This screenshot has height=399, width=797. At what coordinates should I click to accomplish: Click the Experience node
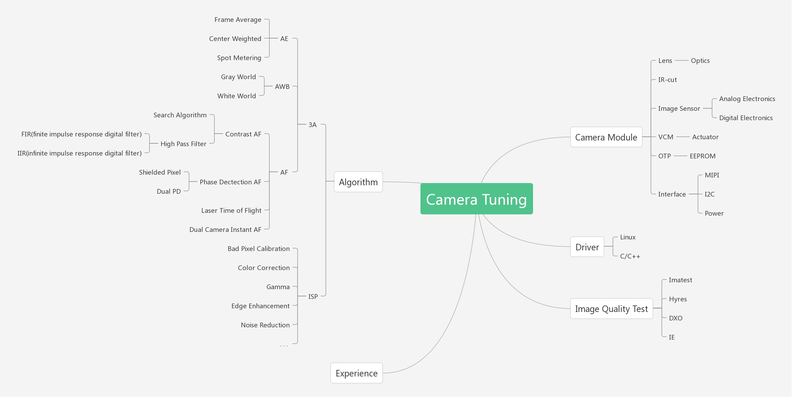click(356, 373)
